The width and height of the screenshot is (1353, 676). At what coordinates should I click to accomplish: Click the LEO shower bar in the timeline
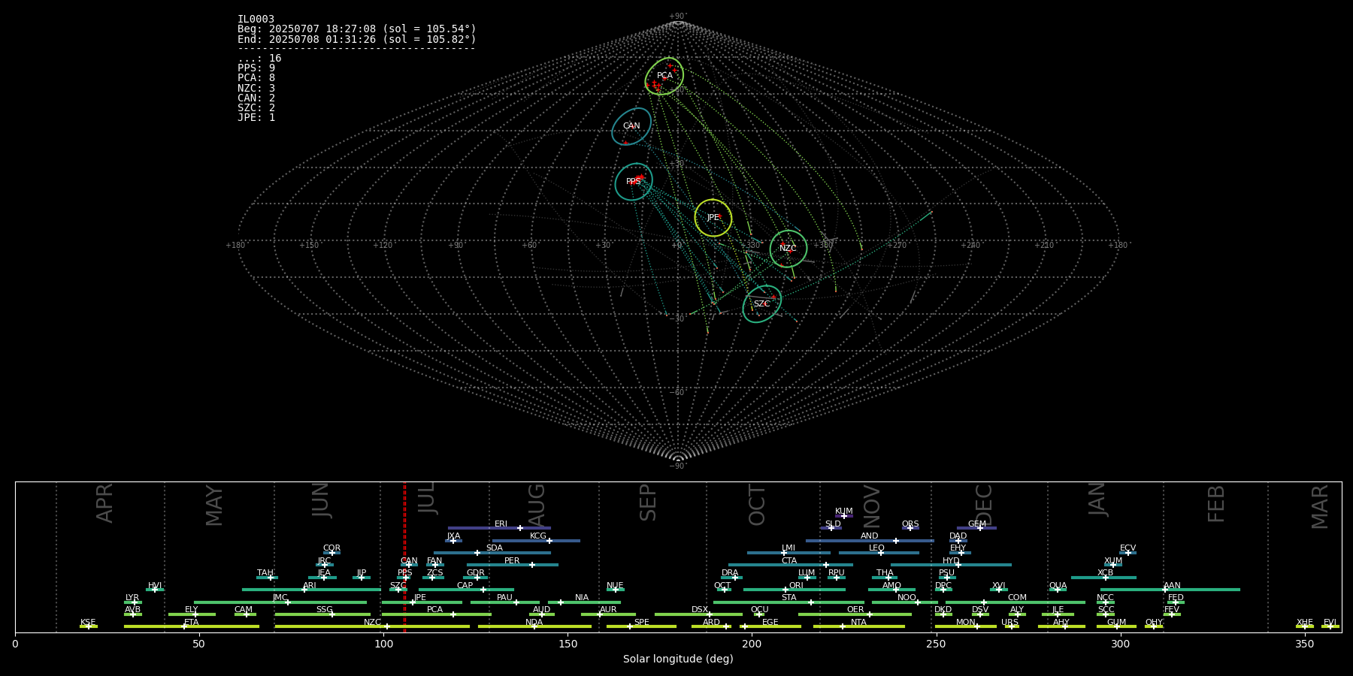pyautogui.click(x=879, y=553)
